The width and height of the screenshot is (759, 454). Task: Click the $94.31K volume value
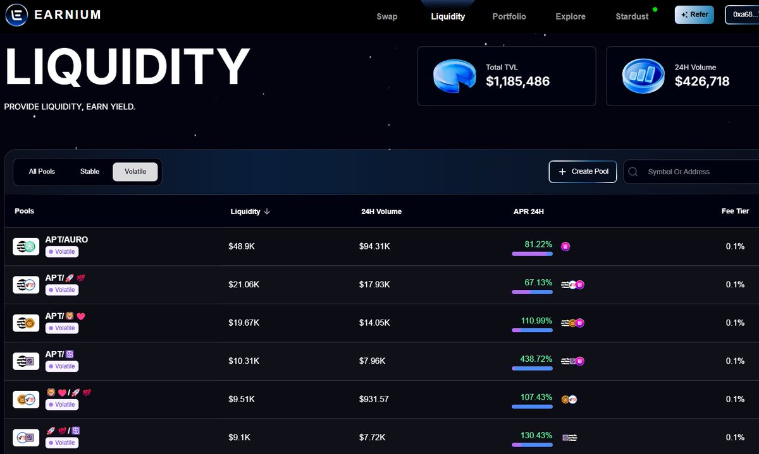[x=374, y=246]
